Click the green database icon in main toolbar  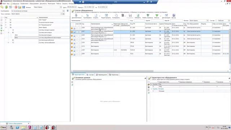pyautogui.click(x=6, y=7)
